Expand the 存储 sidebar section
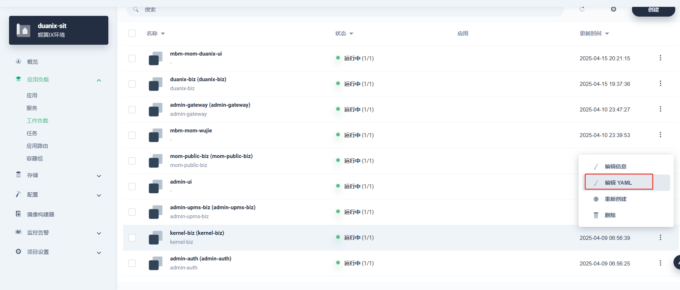Screen dimensions: 680x290 tap(99, 176)
